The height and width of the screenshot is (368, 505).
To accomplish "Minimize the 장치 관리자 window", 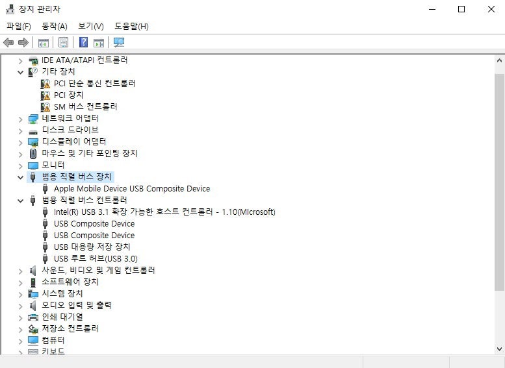I will (x=432, y=9).
